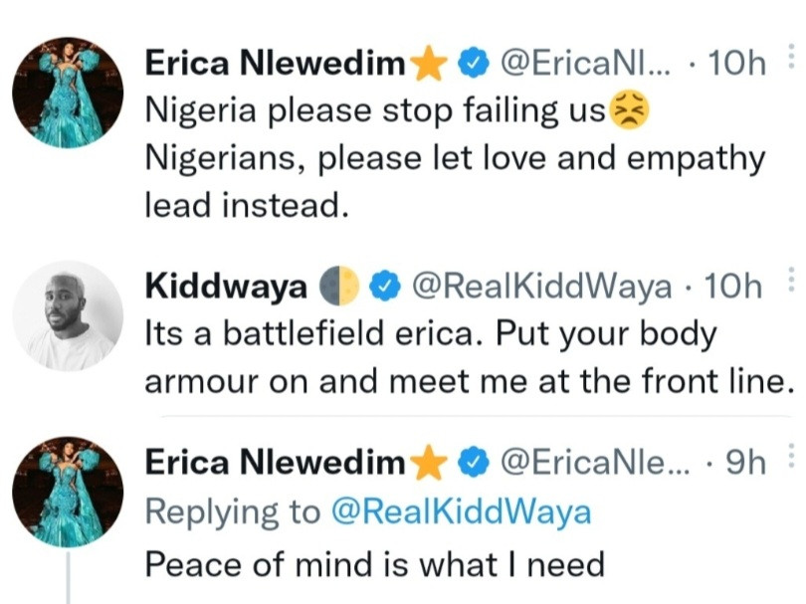Image resolution: width=806 pixels, height=604 pixels.
Task: Click the gold star beside Erica's first name
Action: tap(429, 65)
